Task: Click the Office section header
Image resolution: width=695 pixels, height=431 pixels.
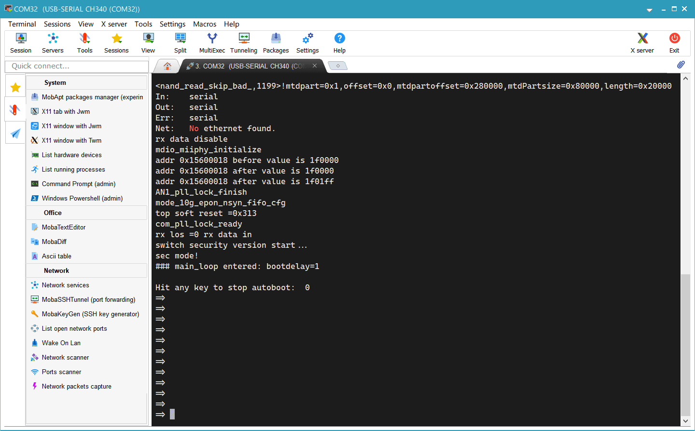Action: pyautogui.click(x=87, y=213)
